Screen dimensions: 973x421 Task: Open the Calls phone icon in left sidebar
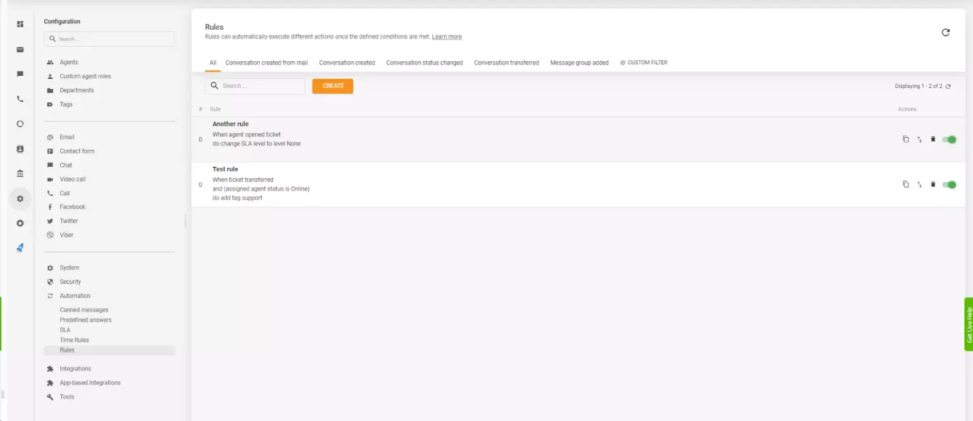click(20, 99)
